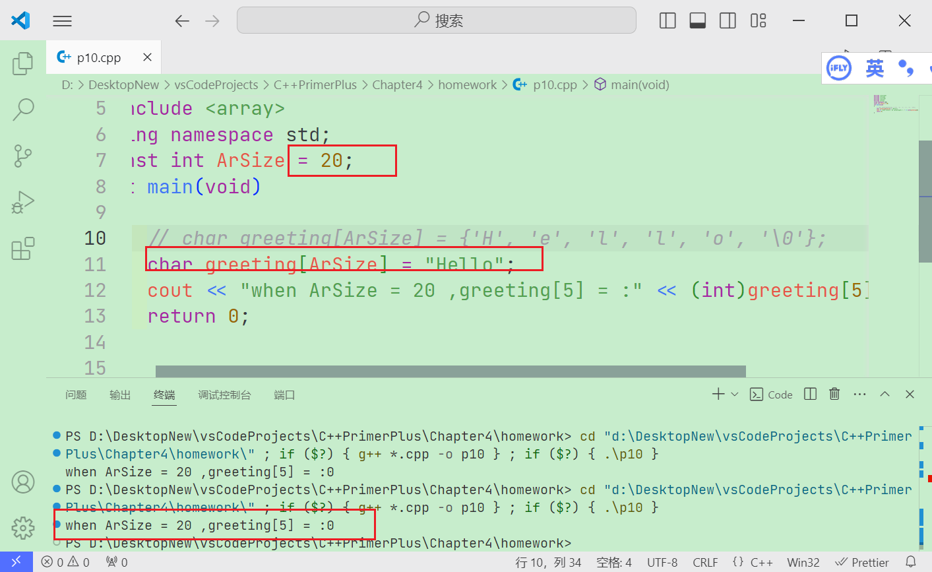Split the terminal
Image resolution: width=932 pixels, height=572 pixels.
(811, 395)
